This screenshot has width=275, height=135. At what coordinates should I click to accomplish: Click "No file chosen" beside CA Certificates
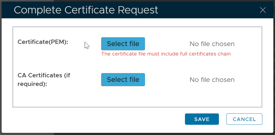pos(212,80)
